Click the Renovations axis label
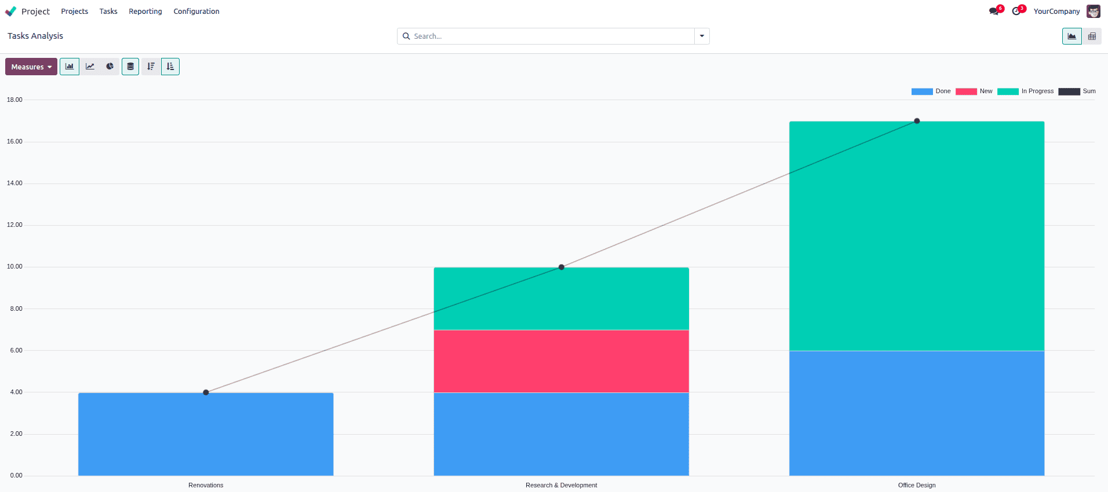The width and height of the screenshot is (1108, 492). click(206, 485)
